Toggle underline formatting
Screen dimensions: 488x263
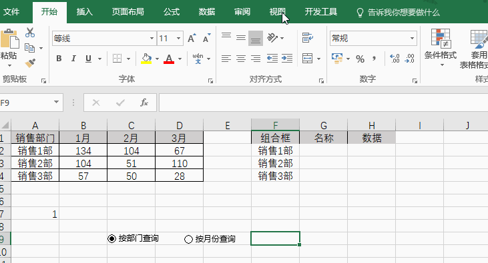point(88,59)
